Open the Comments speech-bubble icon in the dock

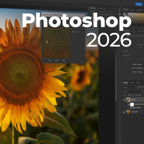[120, 14]
